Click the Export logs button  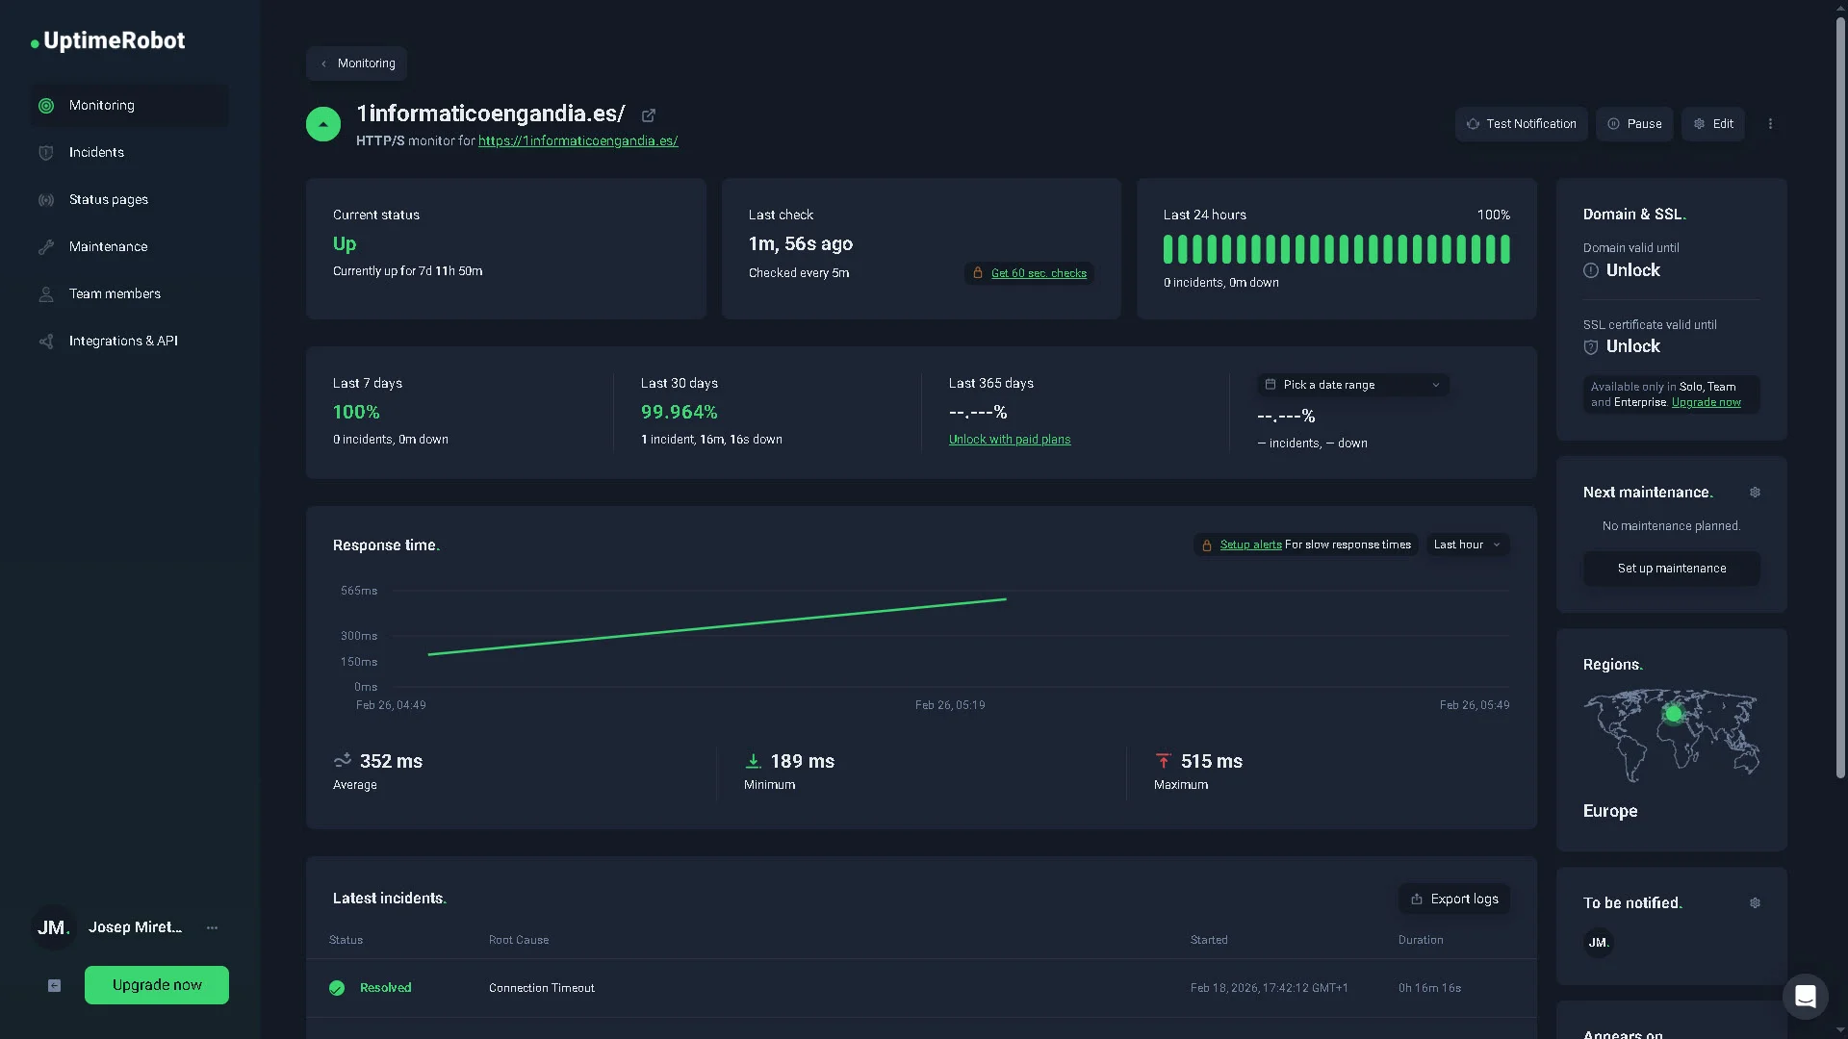click(x=1454, y=899)
